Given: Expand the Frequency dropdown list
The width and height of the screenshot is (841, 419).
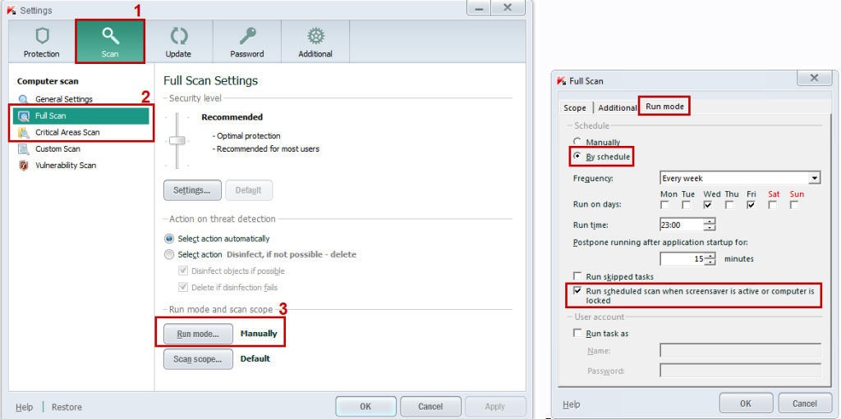Looking at the screenshot, I should point(814,178).
